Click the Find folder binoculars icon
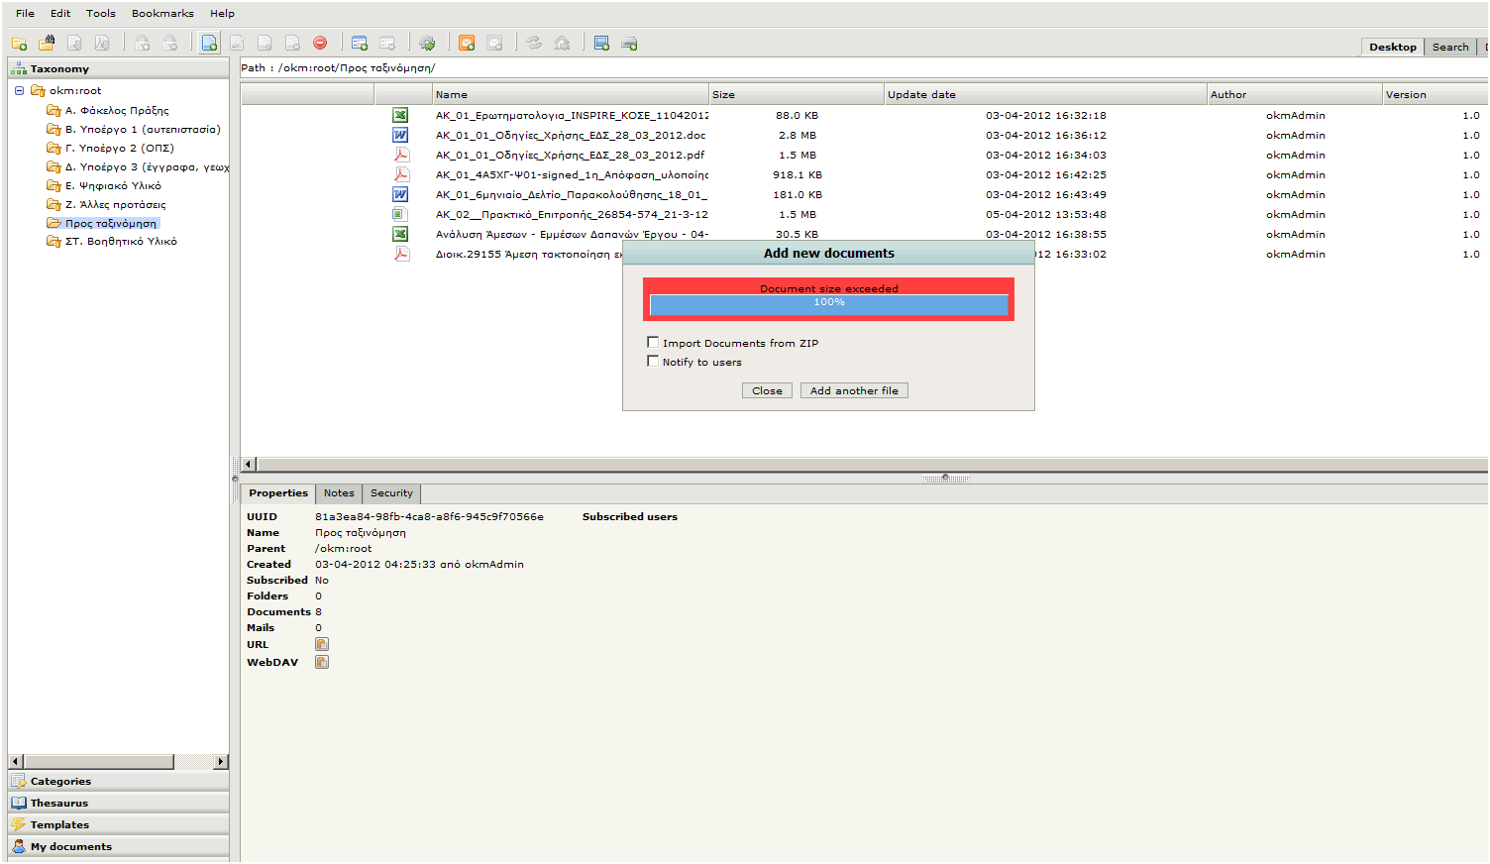Screen dimensions: 1490x864 click(47, 44)
